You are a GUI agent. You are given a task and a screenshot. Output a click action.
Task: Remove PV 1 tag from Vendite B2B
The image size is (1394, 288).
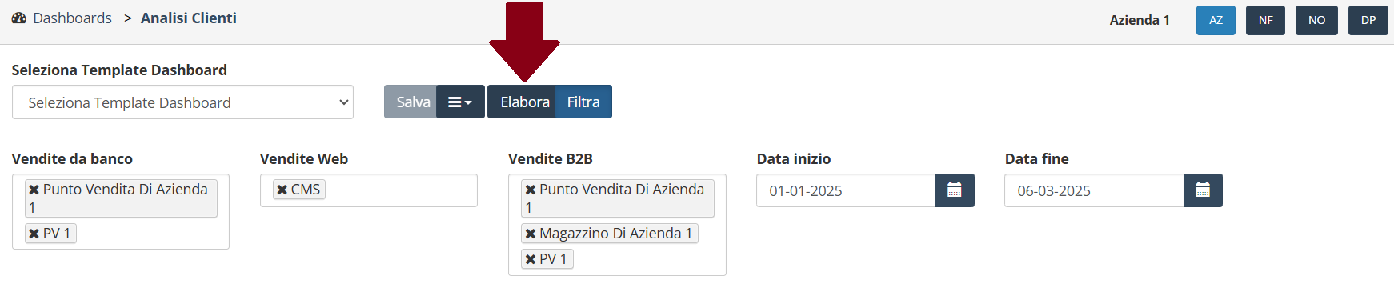pos(530,259)
